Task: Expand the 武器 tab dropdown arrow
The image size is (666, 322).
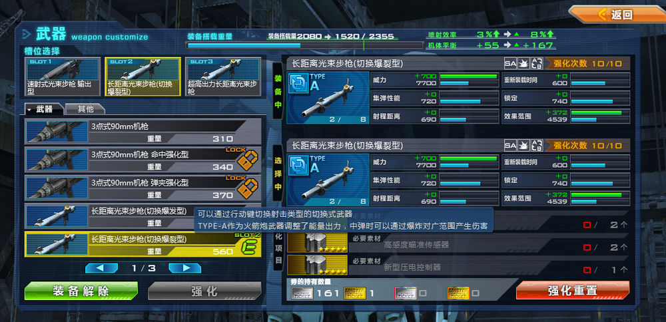Action: pos(30,110)
